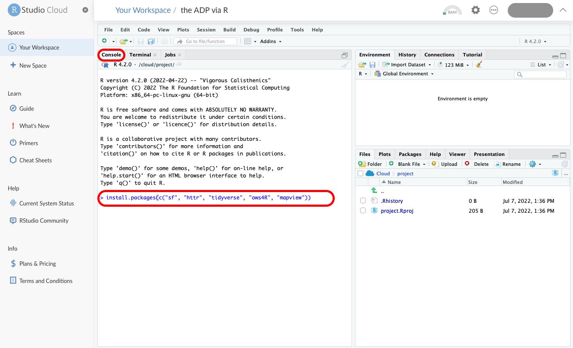Viewport: 573px width, 348px height.
Task: Switch to the Packages tab
Action: point(410,154)
